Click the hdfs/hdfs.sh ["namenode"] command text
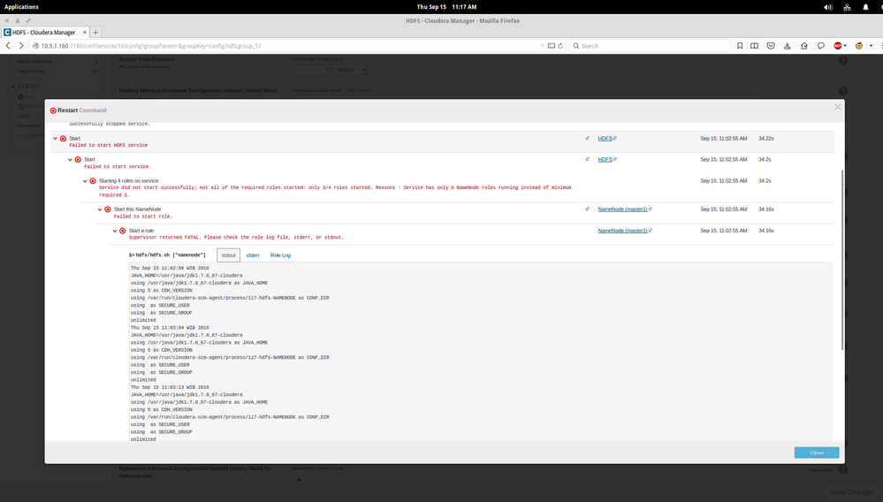Viewport: 883px width, 502px height. point(167,255)
